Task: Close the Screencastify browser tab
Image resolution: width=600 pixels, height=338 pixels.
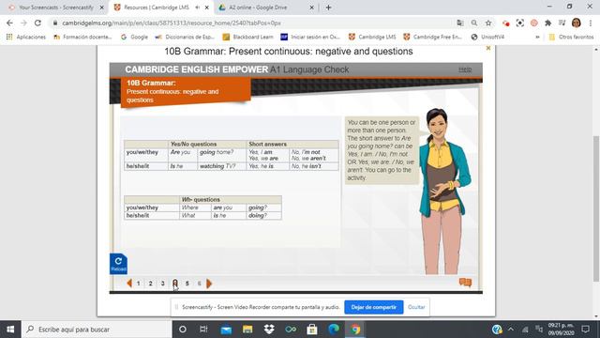Action: click(x=102, y=8)
